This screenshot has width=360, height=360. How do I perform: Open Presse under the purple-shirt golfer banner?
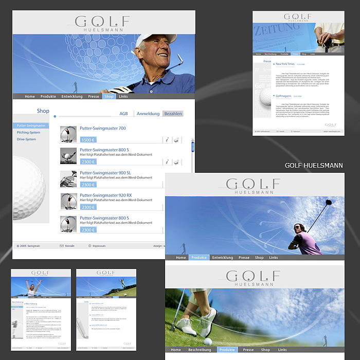coord(244,258)
